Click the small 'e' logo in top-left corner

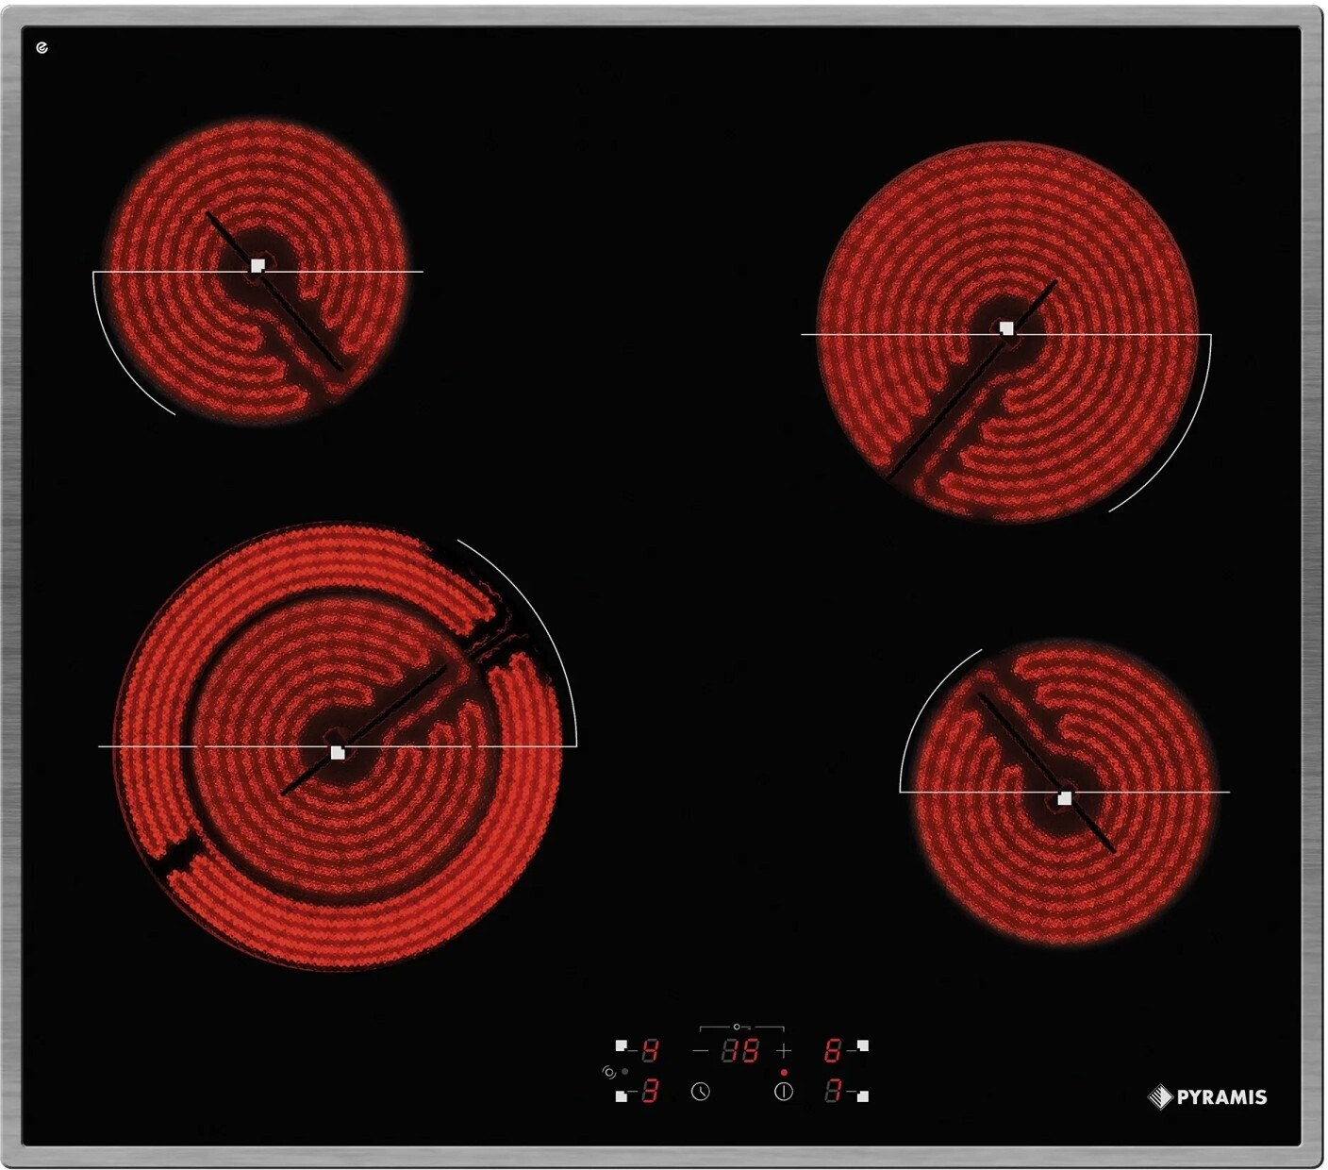[x=41, y=48]
